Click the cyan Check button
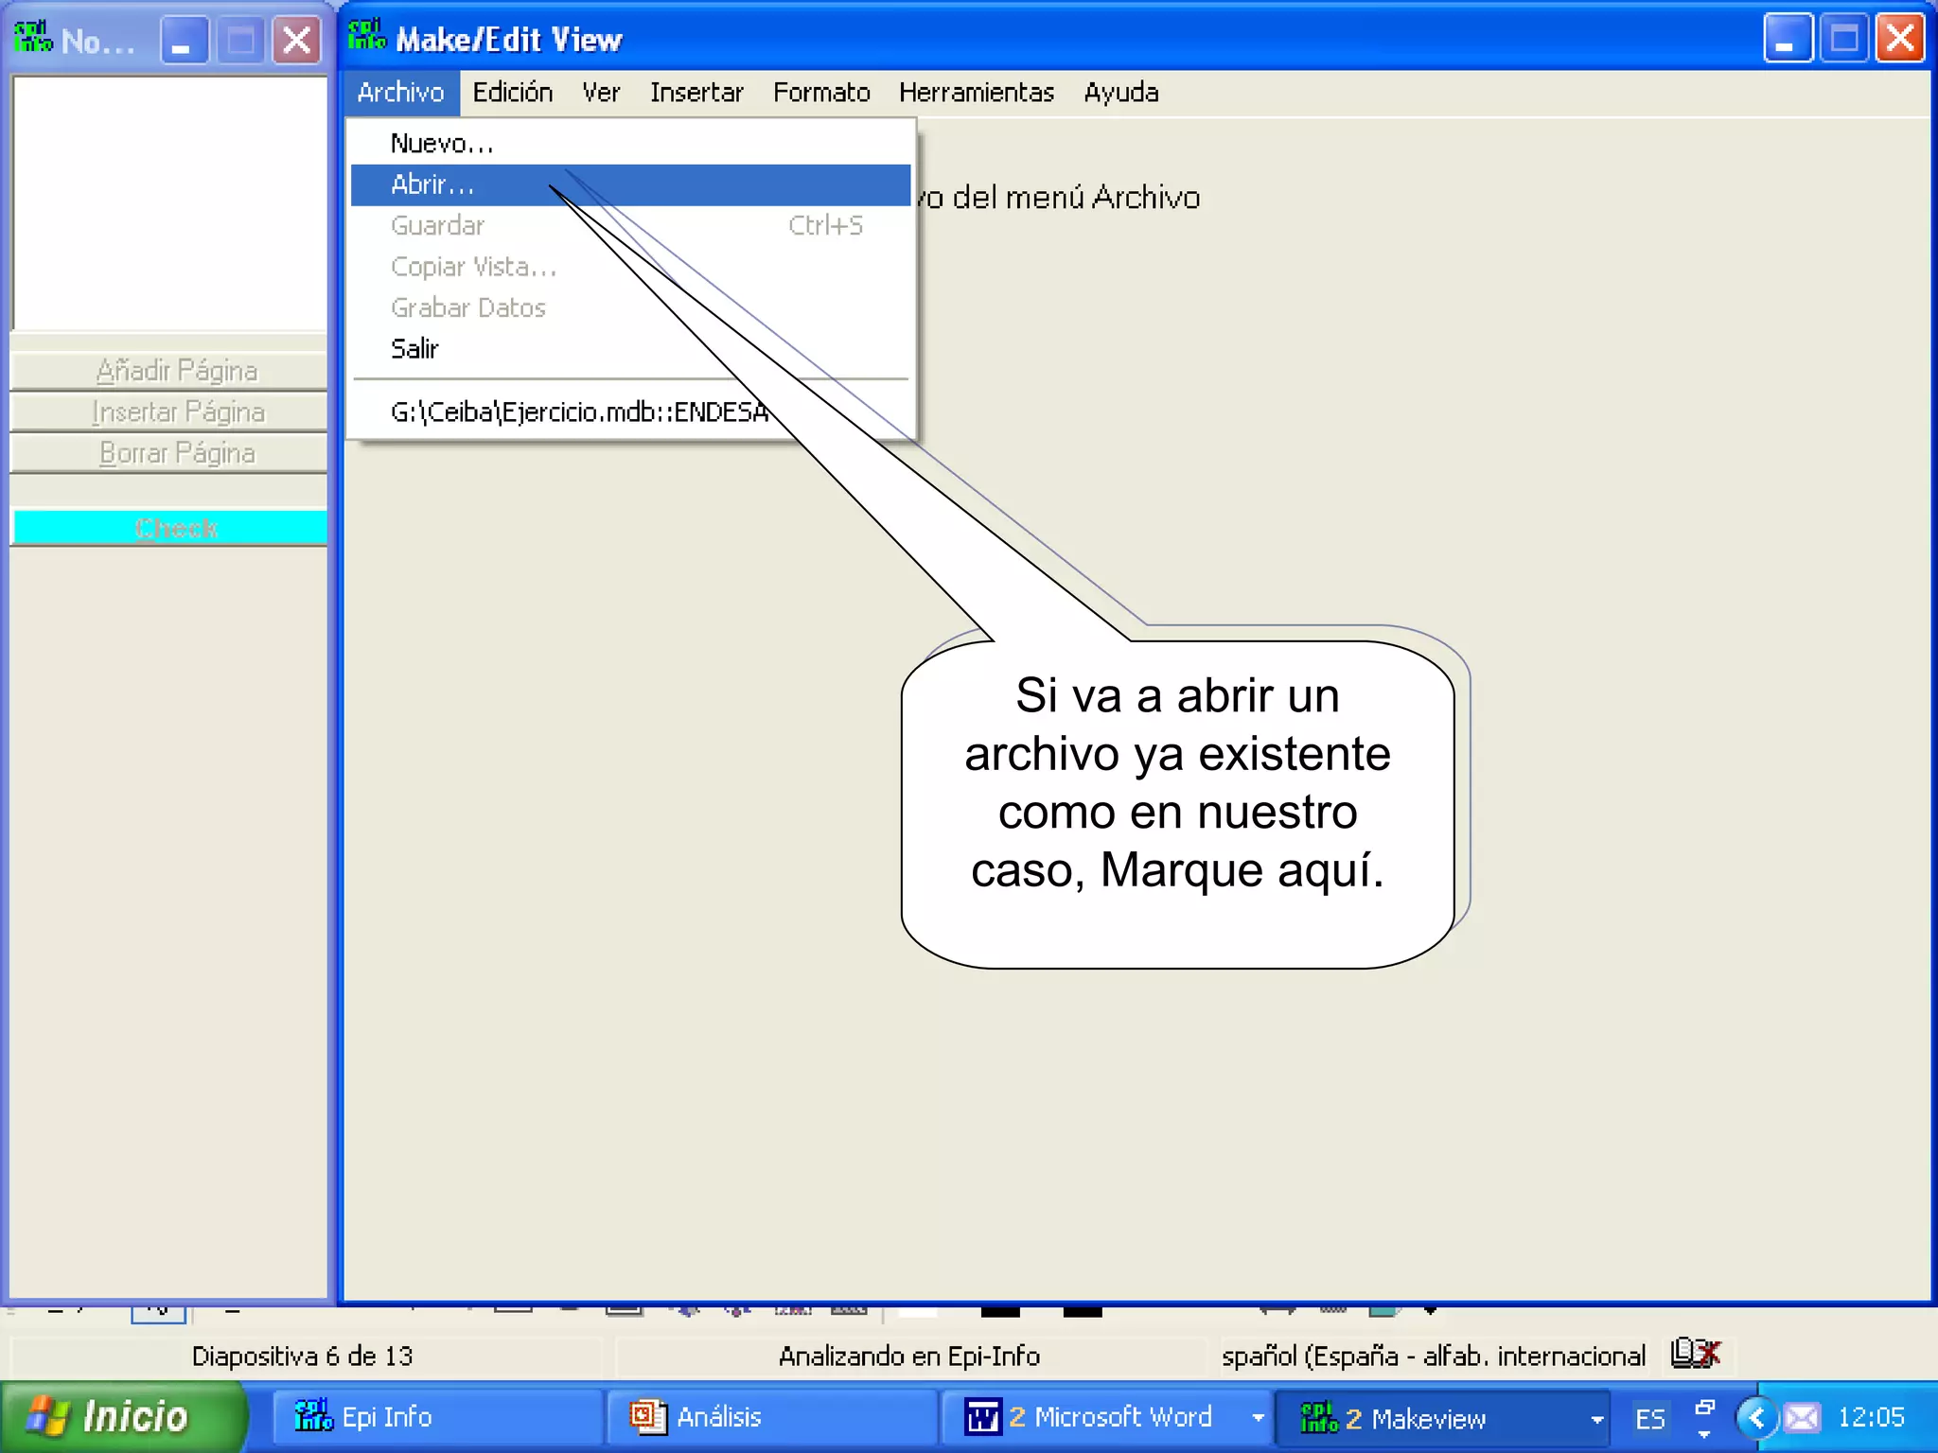Viewport: 1938px width, 1453px height. 170,528
